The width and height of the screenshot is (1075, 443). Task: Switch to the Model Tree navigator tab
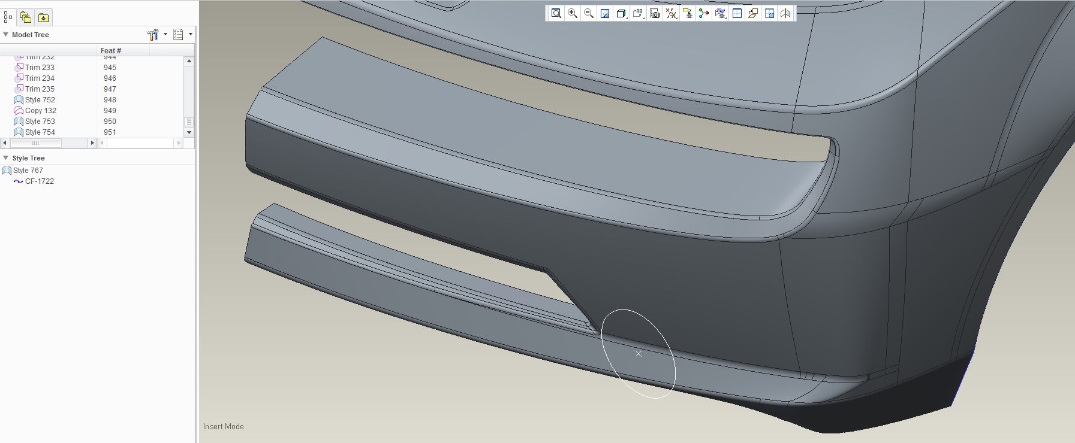coord(8,17)
